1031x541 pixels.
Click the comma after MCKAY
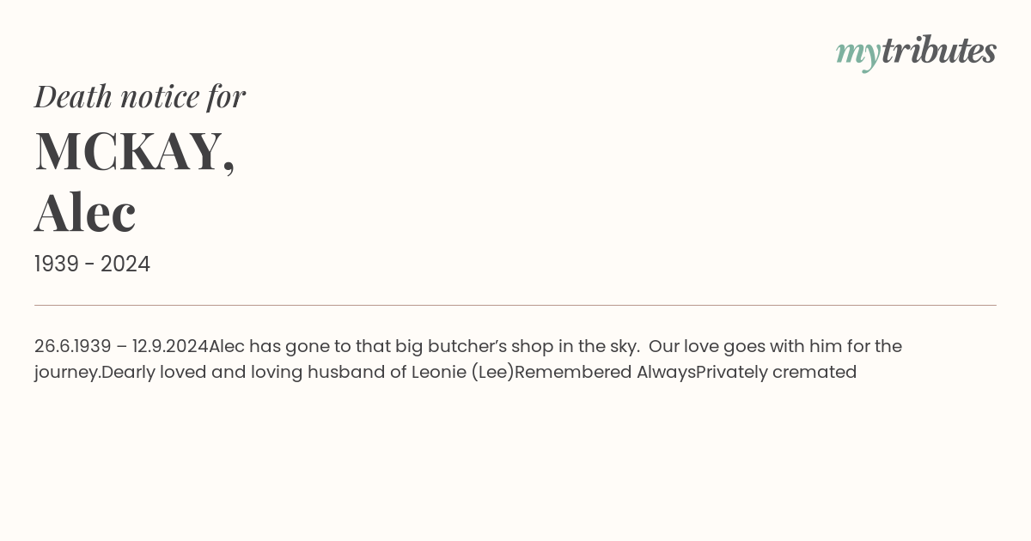point(229,168)
